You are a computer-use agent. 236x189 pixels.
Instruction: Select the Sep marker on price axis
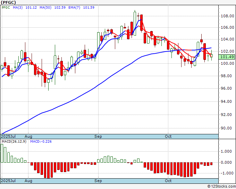point(99,137)
